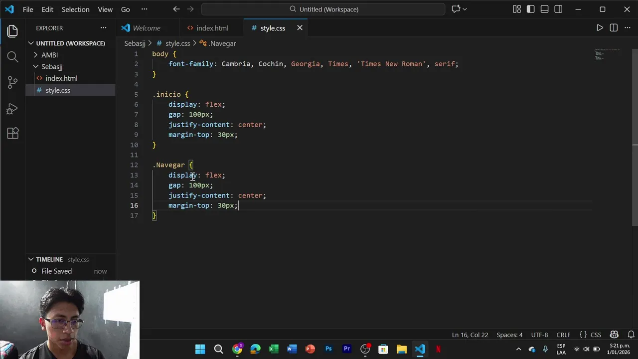Open PowerPoint from the taskbar
This screenshot has height=359, width=638.
tap(310, 349)
